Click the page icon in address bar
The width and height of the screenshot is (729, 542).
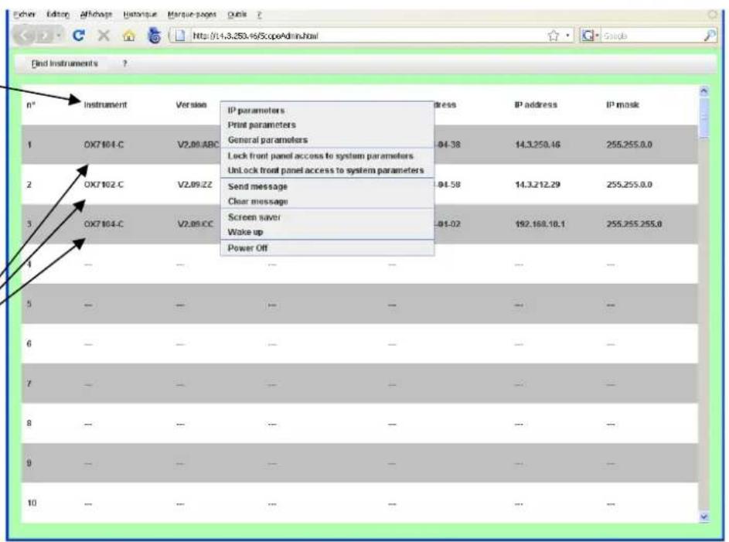pyautogui.click(x=181, y=36)
